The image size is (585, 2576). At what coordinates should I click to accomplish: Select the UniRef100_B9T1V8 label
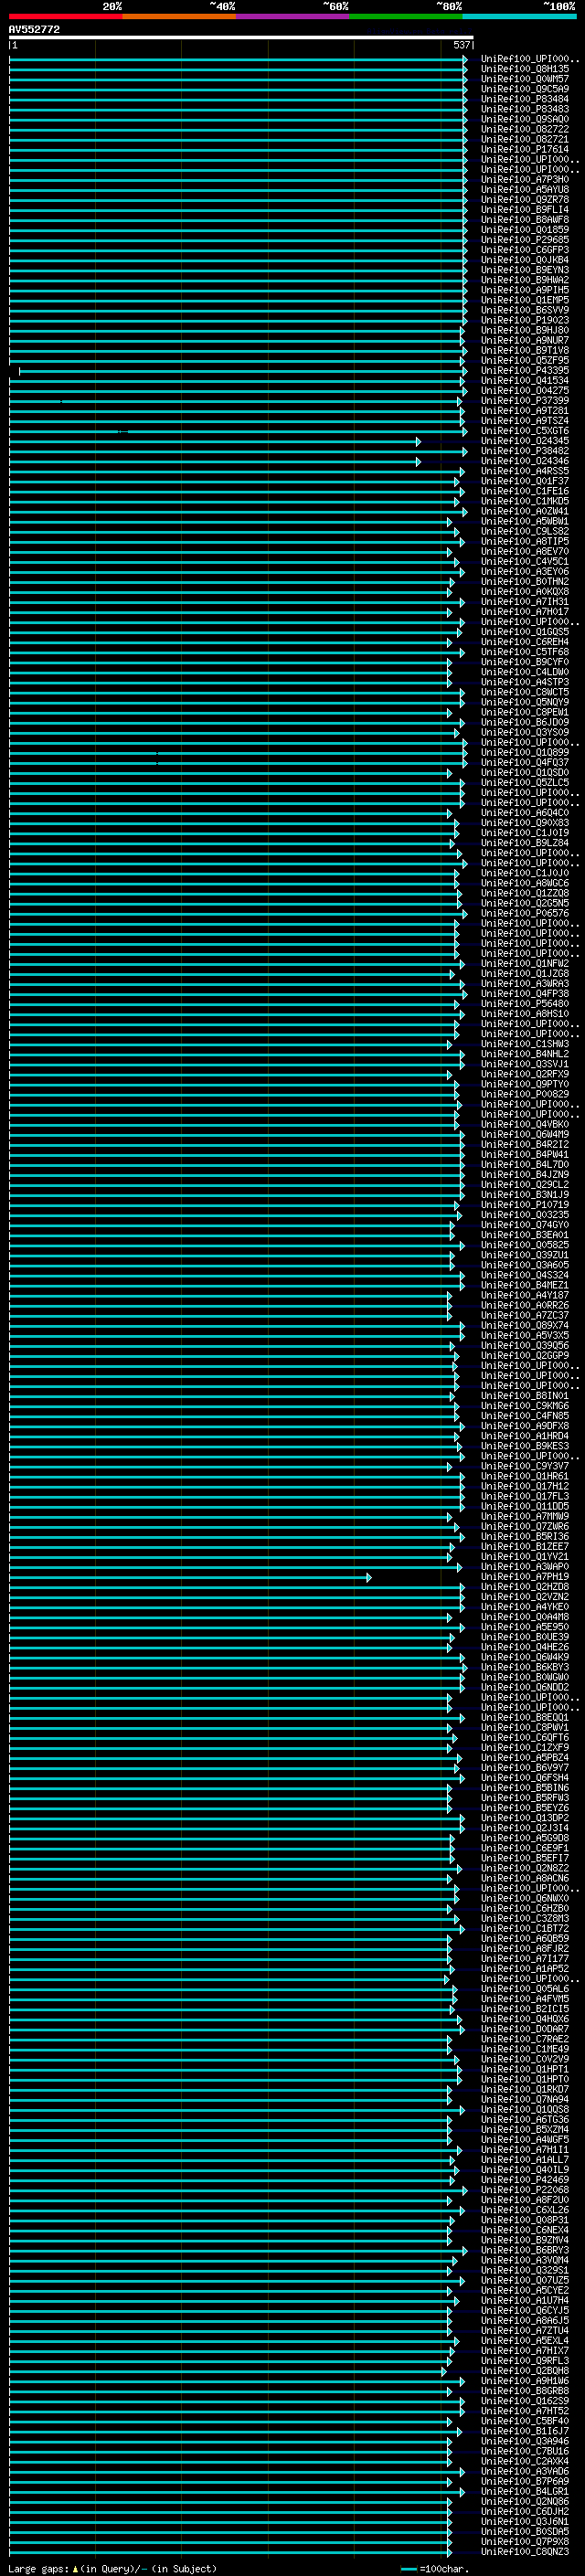(524, 351)
